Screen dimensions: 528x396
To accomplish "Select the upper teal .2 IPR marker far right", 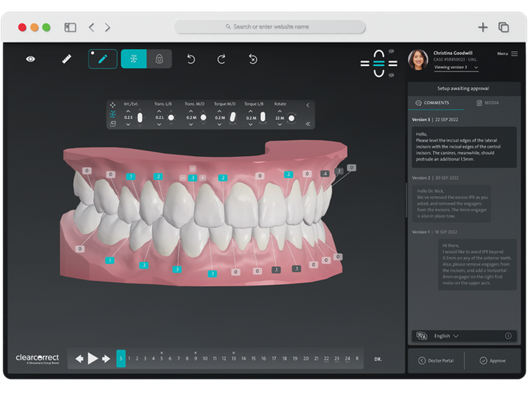I will (288, 174).
